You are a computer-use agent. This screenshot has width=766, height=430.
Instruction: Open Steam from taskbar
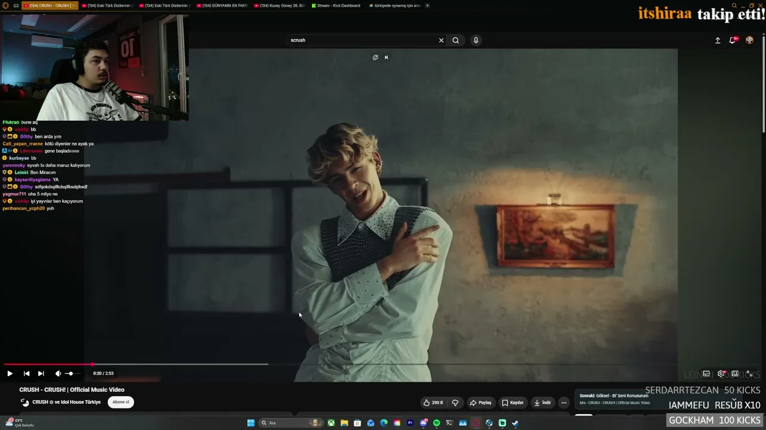515,423
